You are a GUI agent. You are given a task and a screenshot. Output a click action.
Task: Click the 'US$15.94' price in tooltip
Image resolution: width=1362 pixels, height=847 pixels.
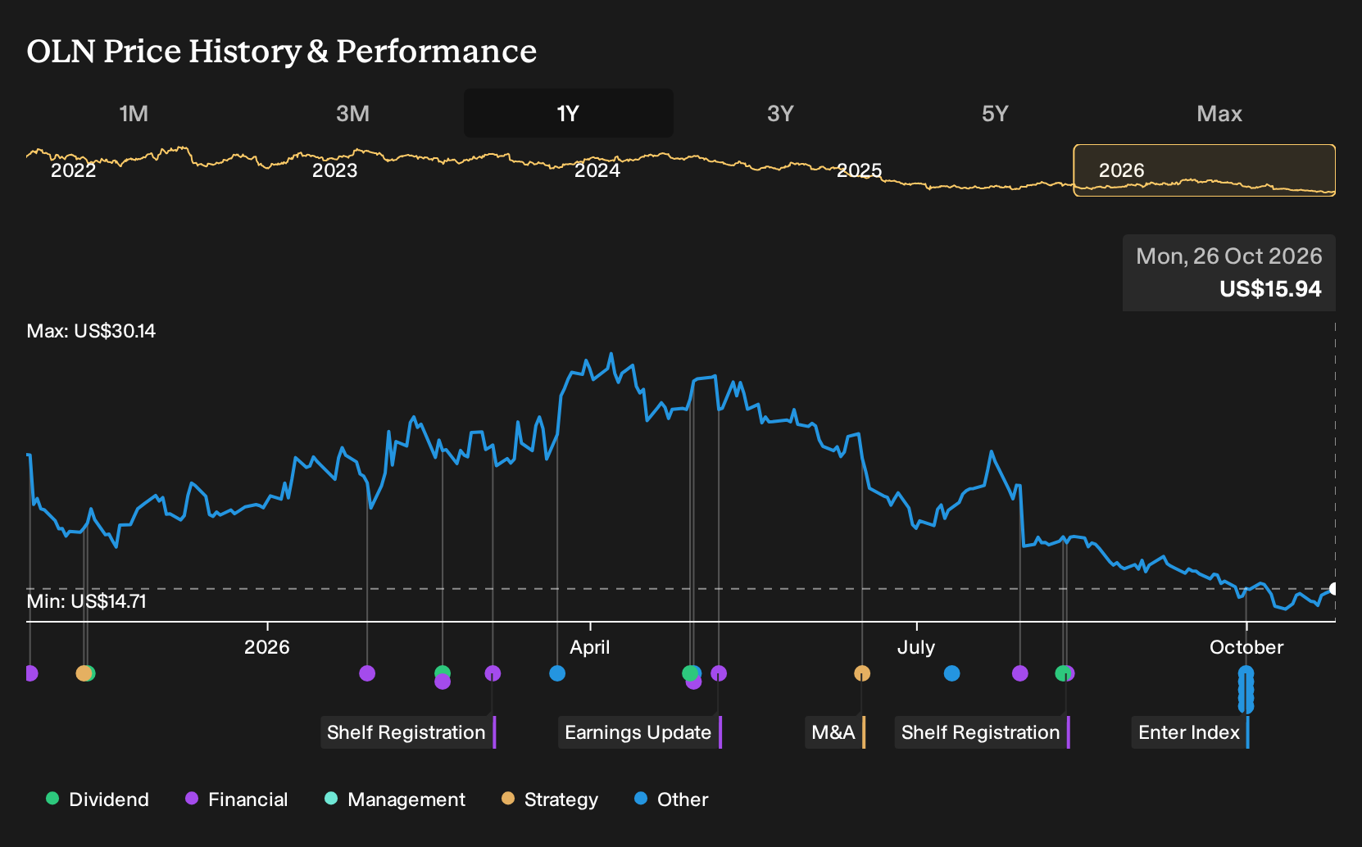[x=1270, y=289]
